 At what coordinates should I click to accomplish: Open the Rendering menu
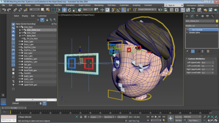tap(99, 5)
